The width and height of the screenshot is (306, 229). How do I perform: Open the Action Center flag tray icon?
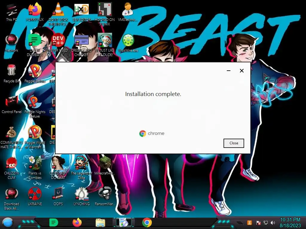click(258, 222)
